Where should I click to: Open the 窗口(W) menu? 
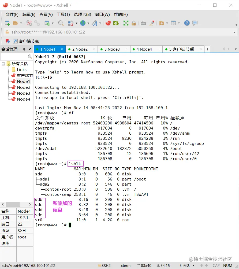(102, 14)
